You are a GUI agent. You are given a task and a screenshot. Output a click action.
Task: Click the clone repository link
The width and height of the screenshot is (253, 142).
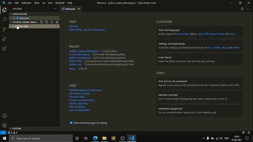pos(96,30)
